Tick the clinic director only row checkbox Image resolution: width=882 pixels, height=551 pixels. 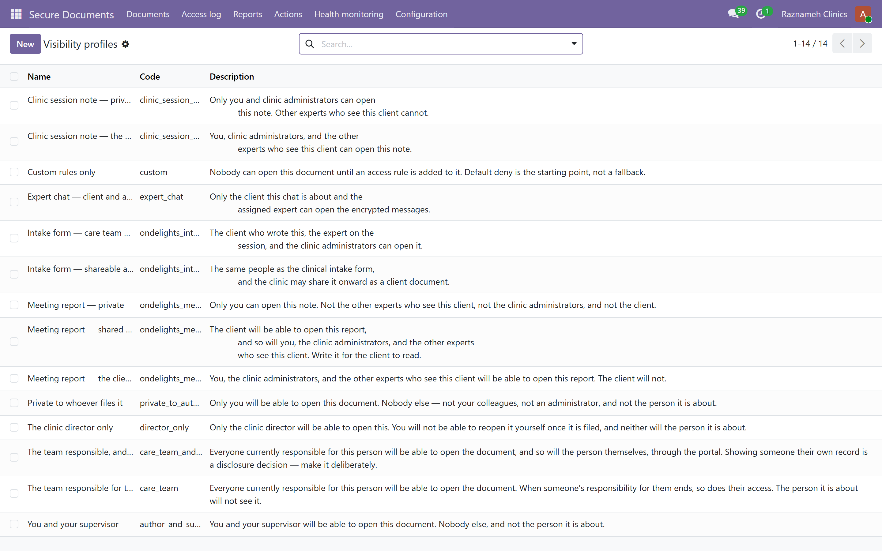[x=14, y=427]
